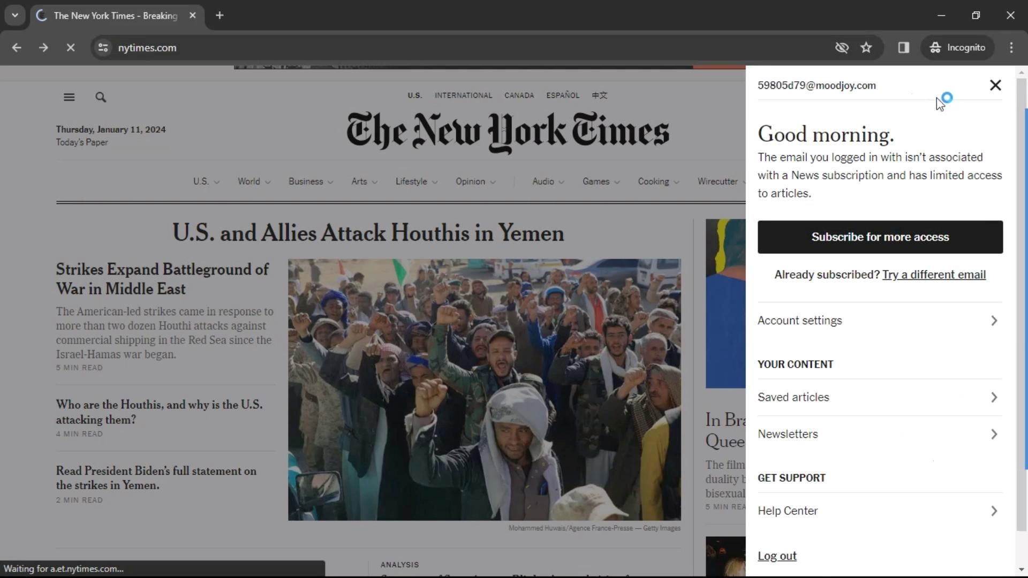Expand the U.S. section dropdown
Viewport: 1028px width, 578px height.
pos(206,181)
